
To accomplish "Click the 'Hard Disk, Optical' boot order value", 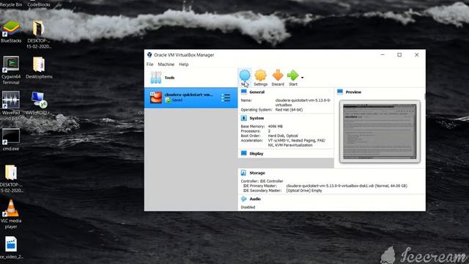I will click(x=283, y=136).
